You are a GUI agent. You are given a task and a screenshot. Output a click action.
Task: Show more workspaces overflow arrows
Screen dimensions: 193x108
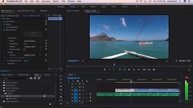137,7
